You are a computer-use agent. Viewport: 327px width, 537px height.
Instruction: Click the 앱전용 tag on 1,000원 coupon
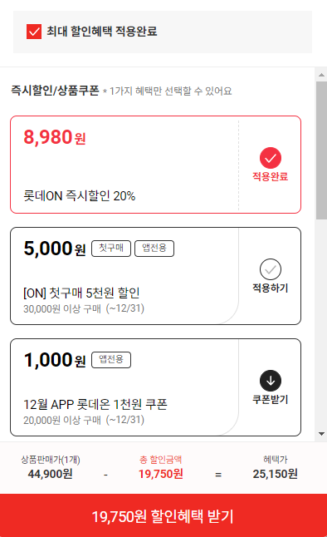tap(111, 360)
